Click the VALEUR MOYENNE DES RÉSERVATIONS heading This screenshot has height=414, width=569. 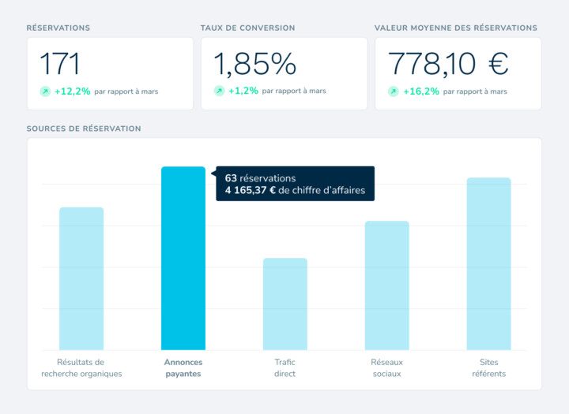tap(456, 28)
